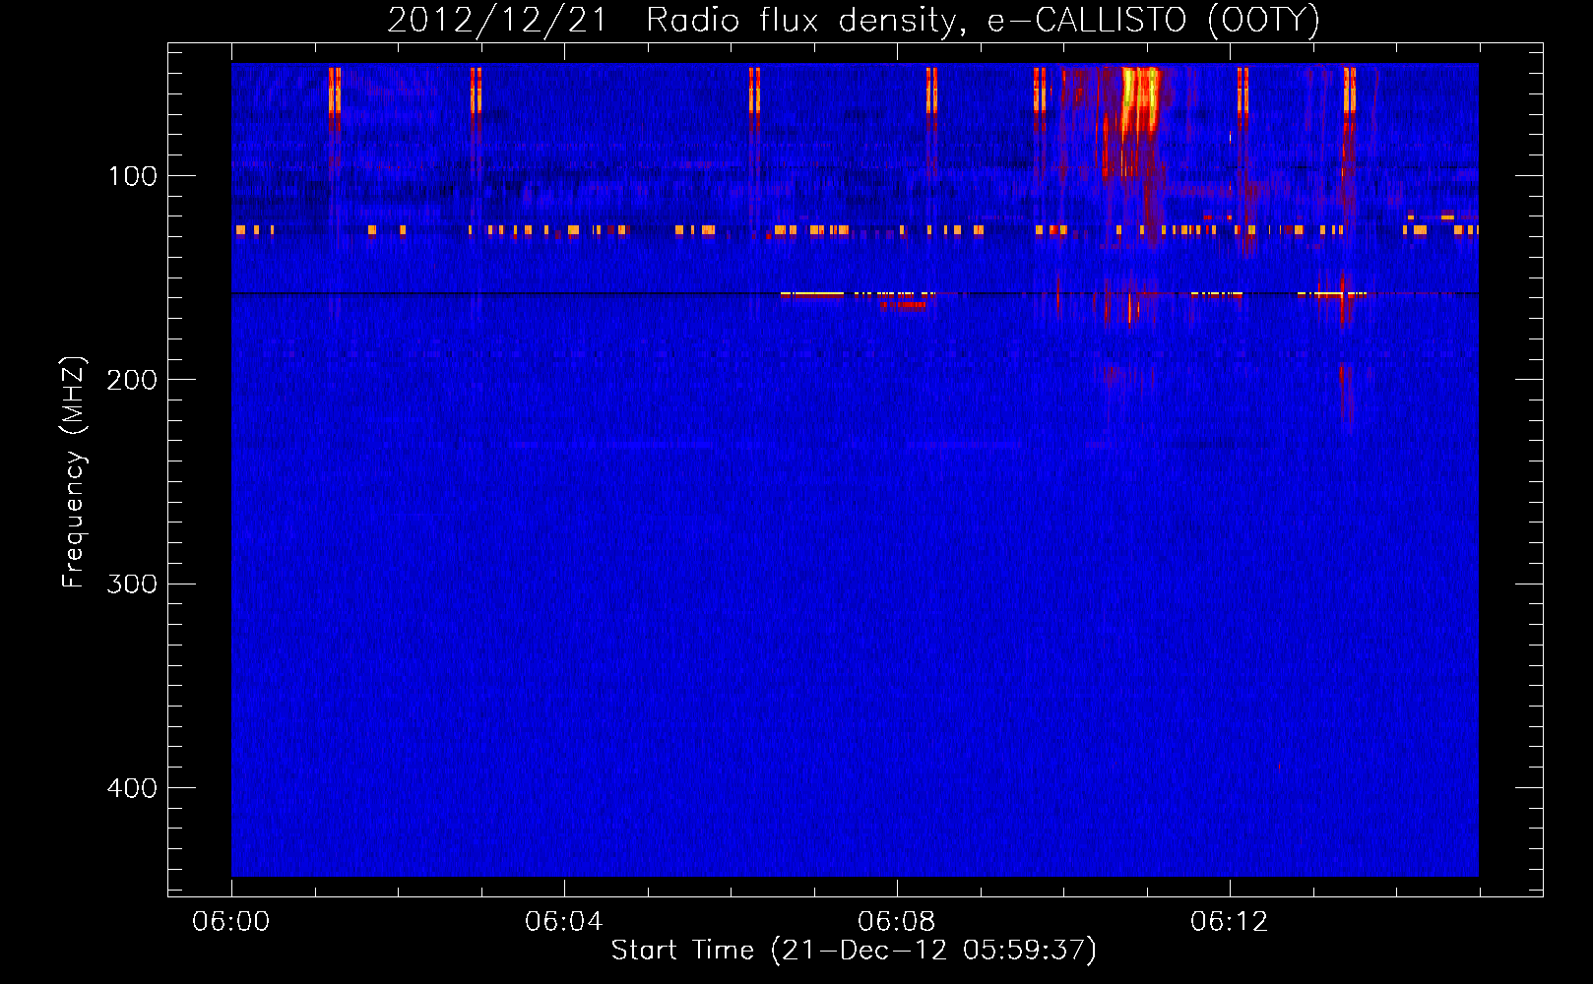This screenshot has height=984, width=1593.
Task: Click the 400 frequency tick label
Action: [133, 788]
